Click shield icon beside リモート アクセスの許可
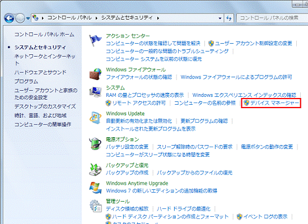The height and width of the screenshot is (224, 308). tap(108, 103)
